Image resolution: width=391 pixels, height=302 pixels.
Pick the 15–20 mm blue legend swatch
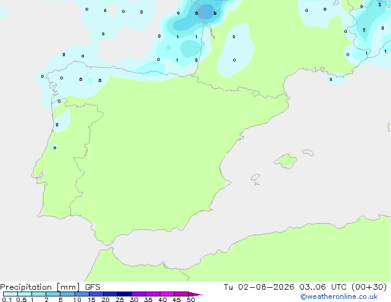pos(96,294)
